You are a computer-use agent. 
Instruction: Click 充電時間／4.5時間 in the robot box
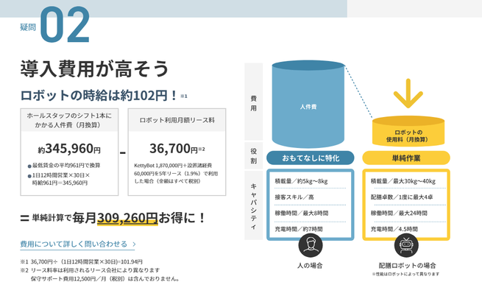(x=394, y=229)
